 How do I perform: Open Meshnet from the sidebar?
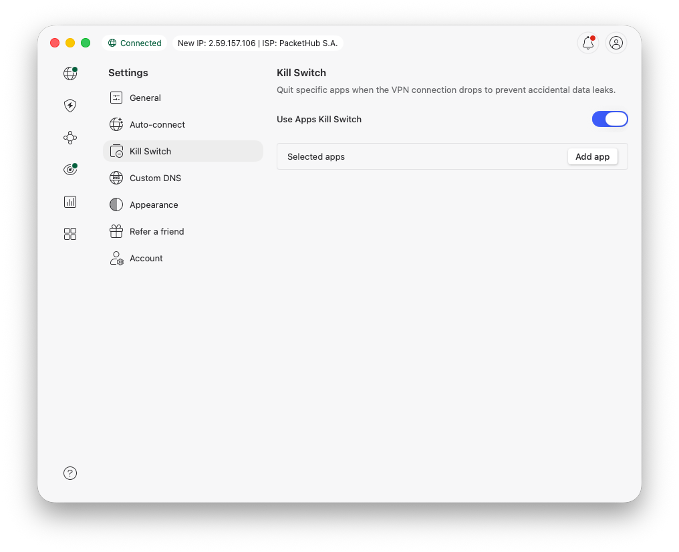(70, 138)
